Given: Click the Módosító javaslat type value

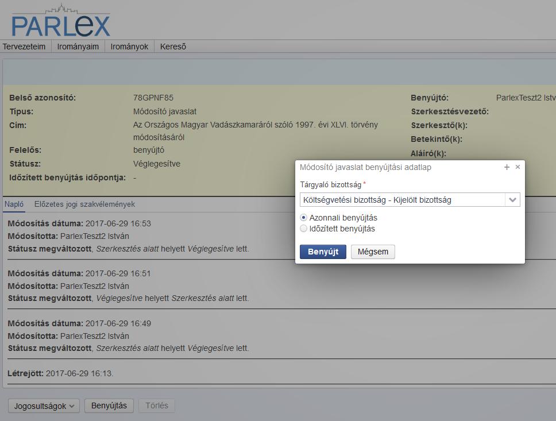Looking at the screenshot, I should tap(164, 112).
